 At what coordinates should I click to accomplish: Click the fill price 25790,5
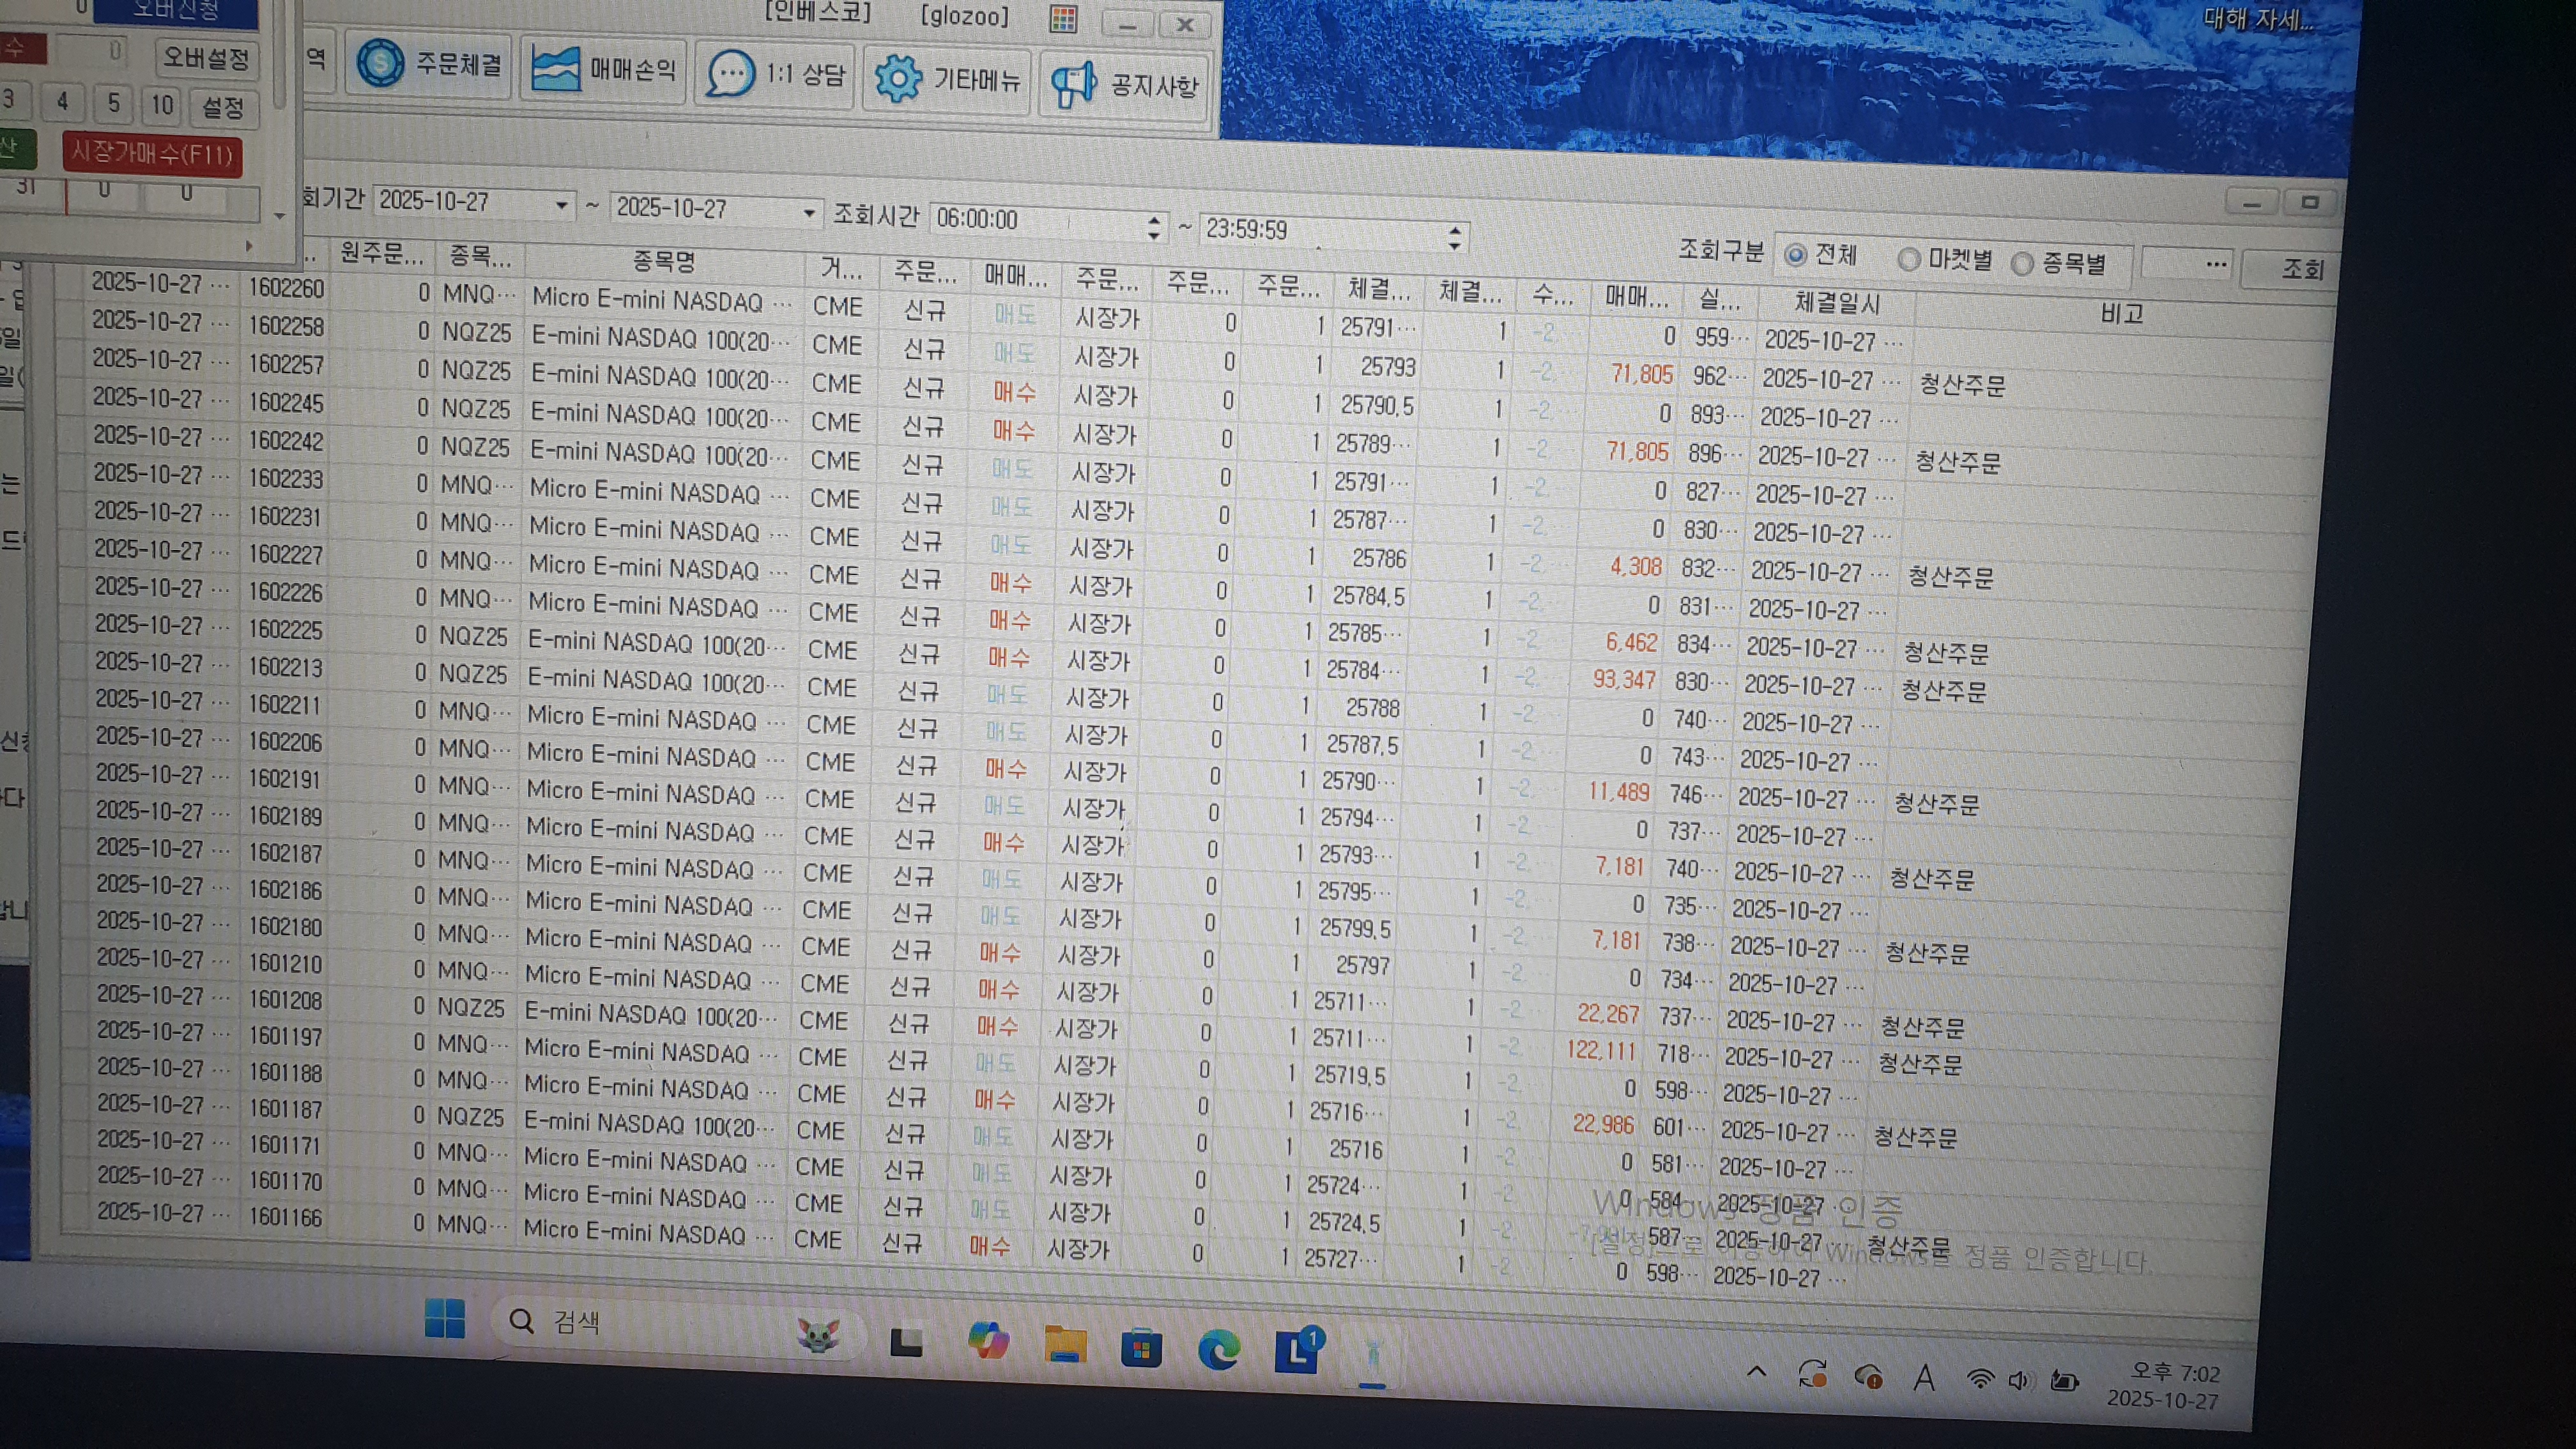(x=1377, y=406)
